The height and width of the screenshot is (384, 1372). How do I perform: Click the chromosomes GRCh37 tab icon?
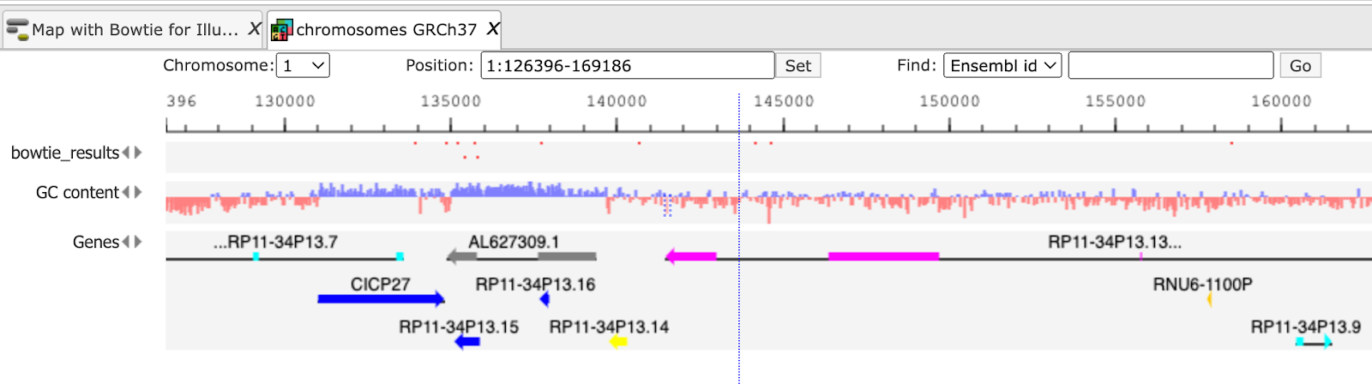281,30
